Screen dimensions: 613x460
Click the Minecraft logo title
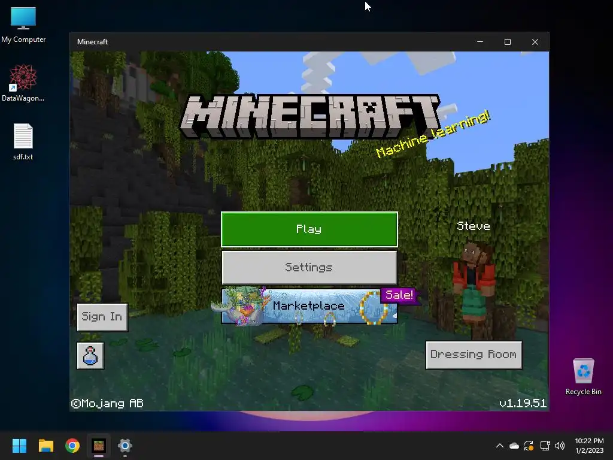coord(309,116)
